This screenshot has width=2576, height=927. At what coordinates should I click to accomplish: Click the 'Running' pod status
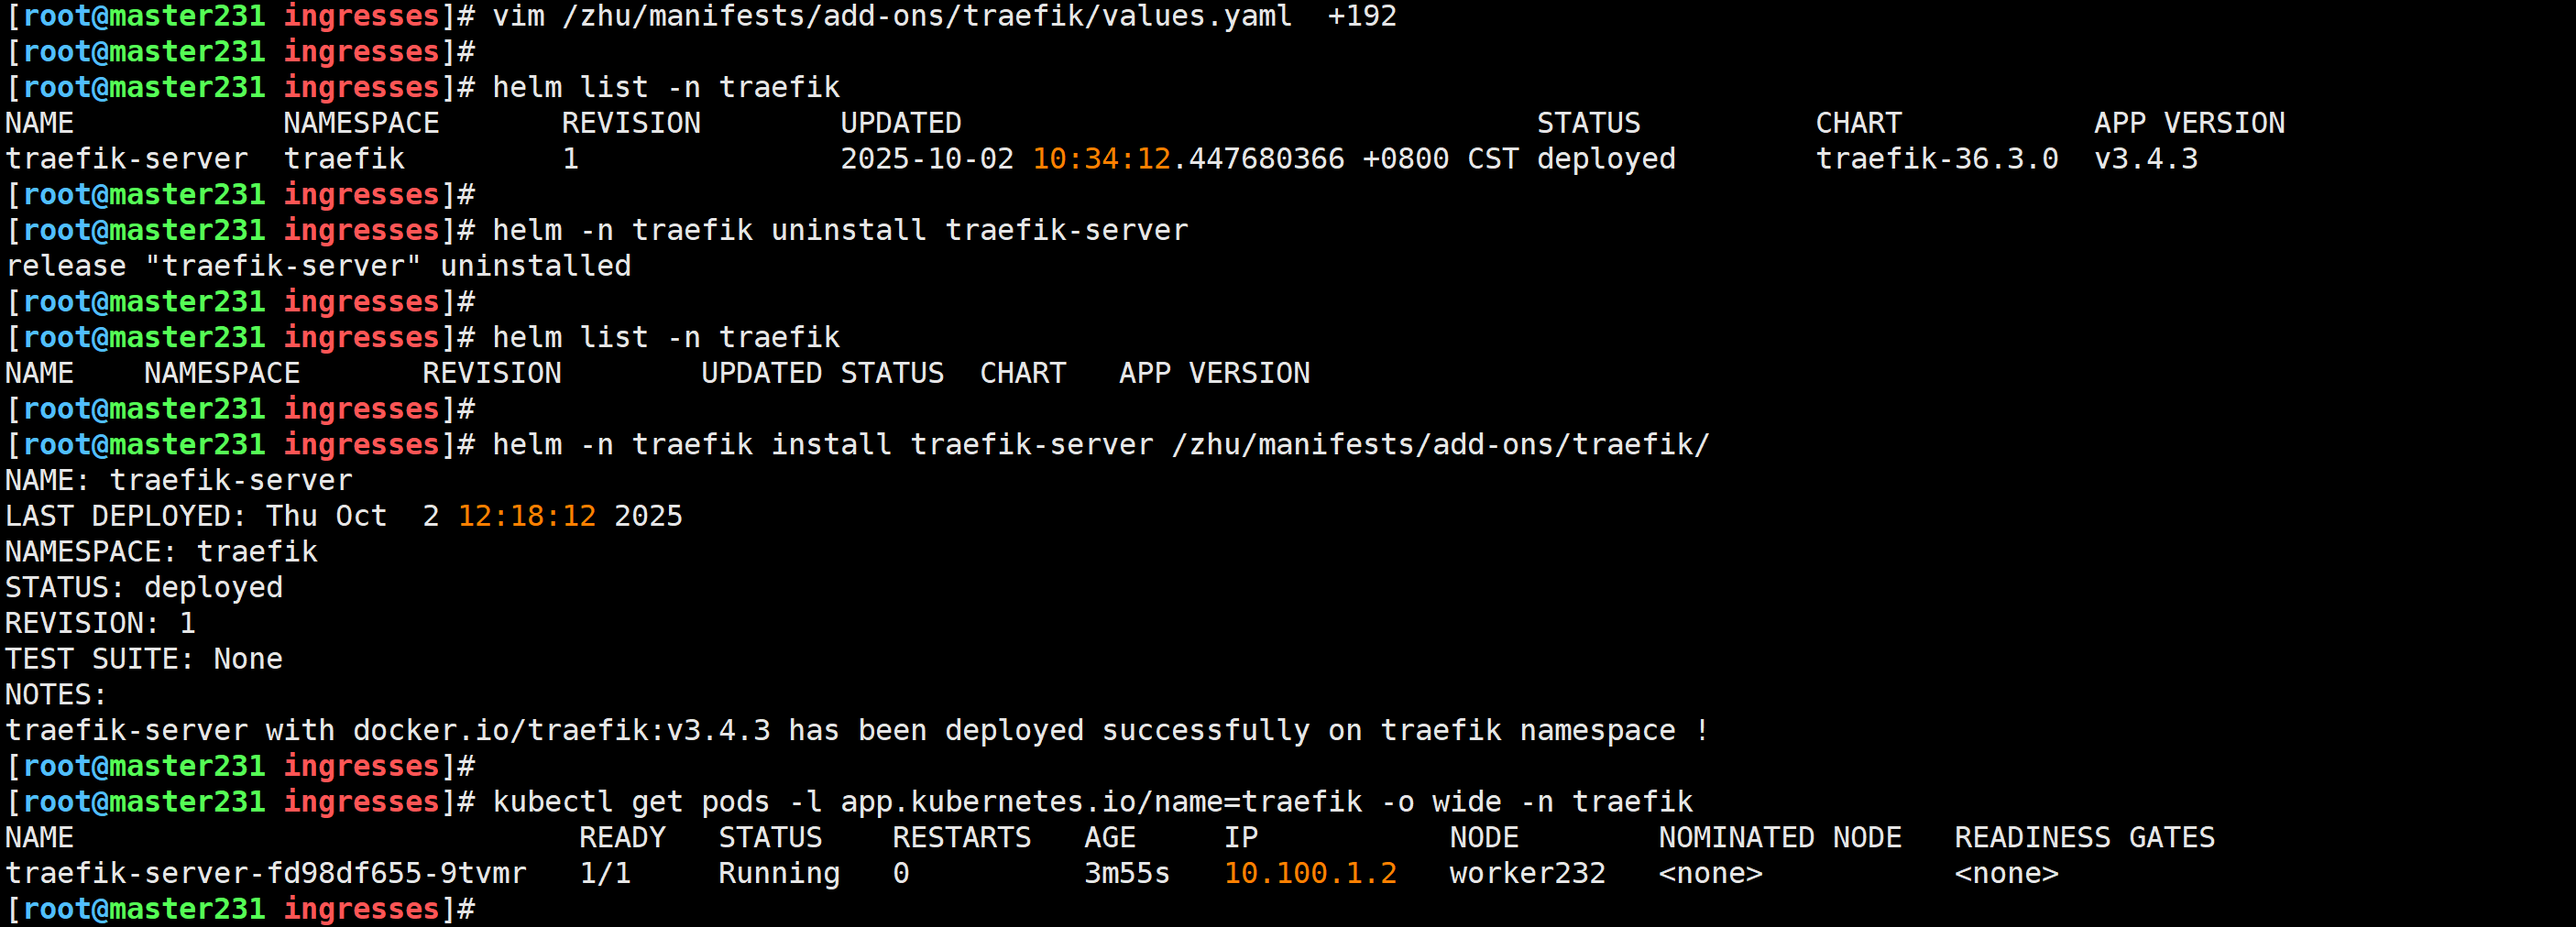tap(779, 874)
